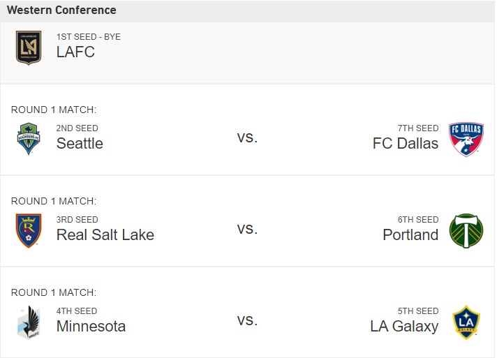
Task: Click vs. in Real Salt Lake–Portland match
Action: 247,229
